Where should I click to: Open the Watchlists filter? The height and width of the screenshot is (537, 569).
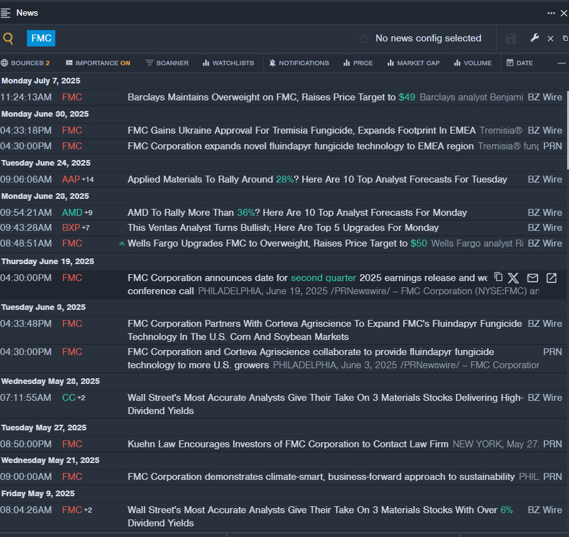pyautogui.click(x=228, y=63)
